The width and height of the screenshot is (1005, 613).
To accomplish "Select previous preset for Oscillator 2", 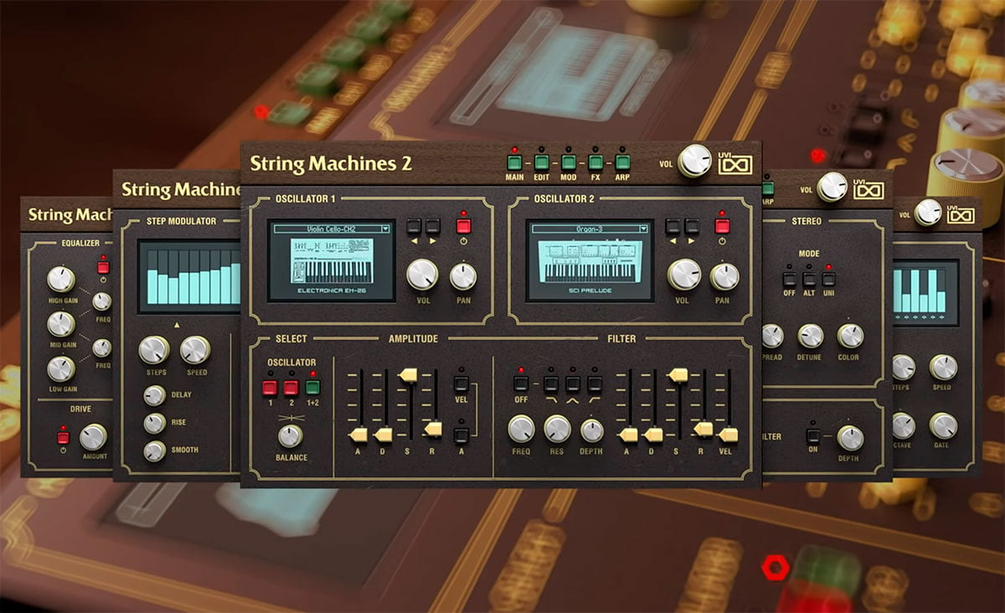I will [673, 226].
